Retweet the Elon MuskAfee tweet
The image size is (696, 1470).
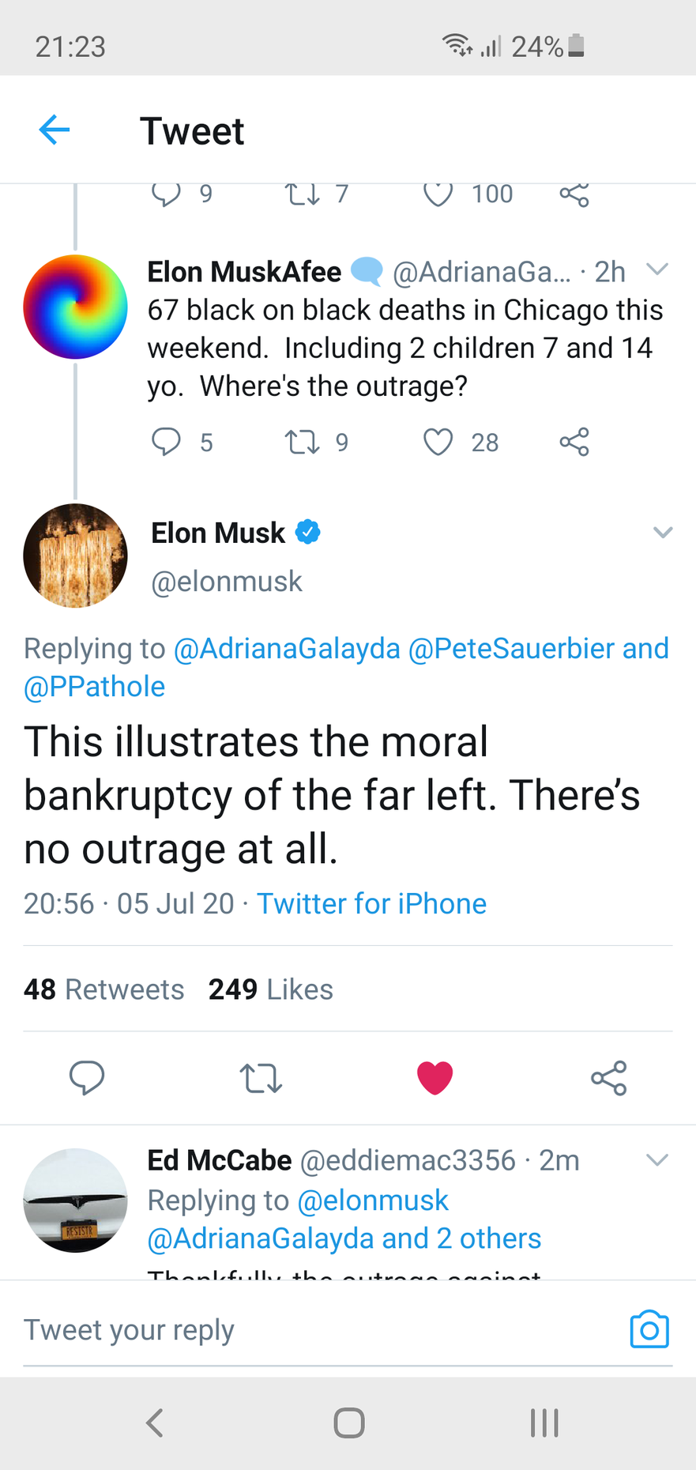tap(302, 442)
